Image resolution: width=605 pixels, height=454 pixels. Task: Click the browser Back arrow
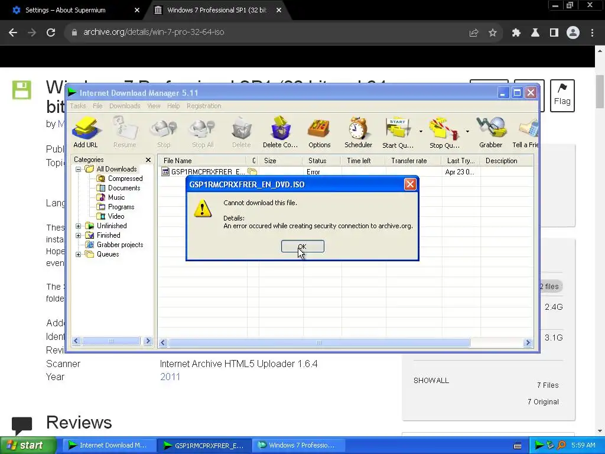[x=13, y=33]
